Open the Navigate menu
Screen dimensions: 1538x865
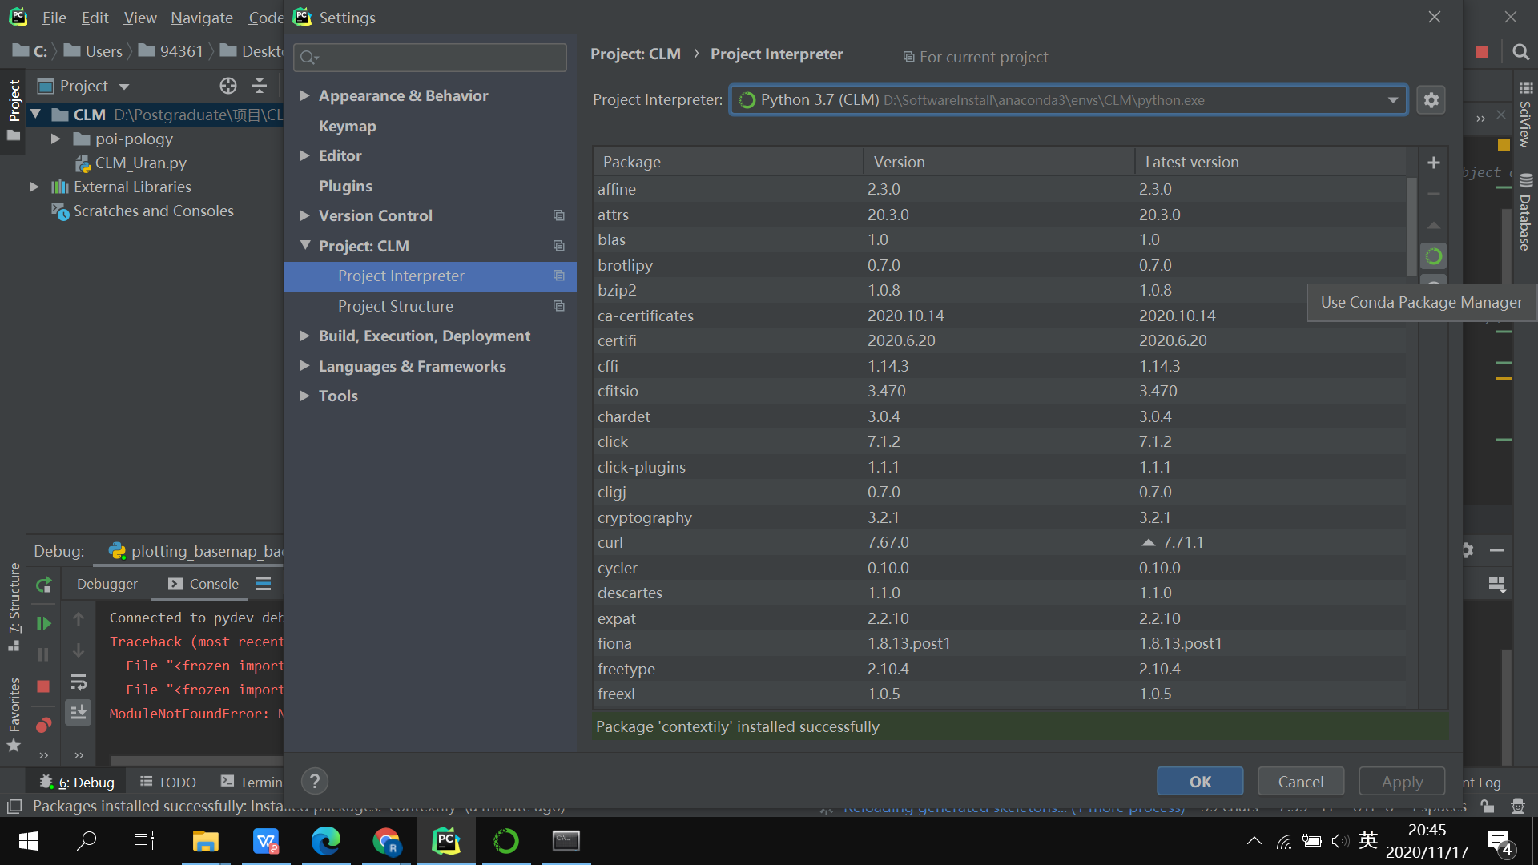(201, 18)
